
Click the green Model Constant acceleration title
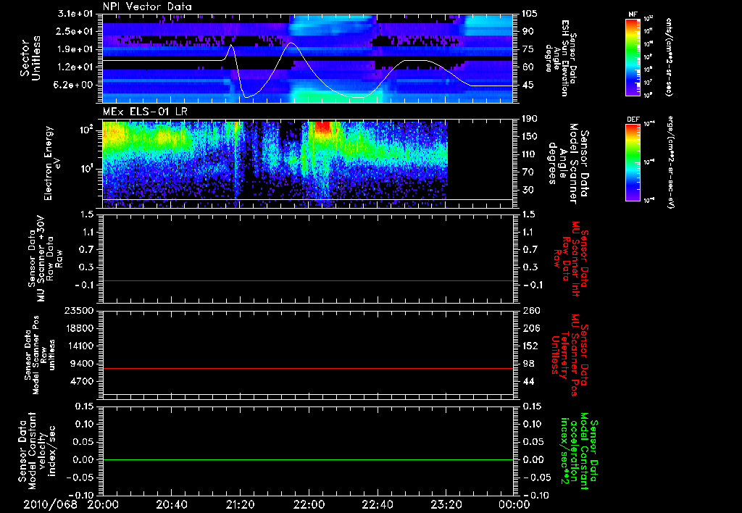pyautogui.click(x=579, y=451)
